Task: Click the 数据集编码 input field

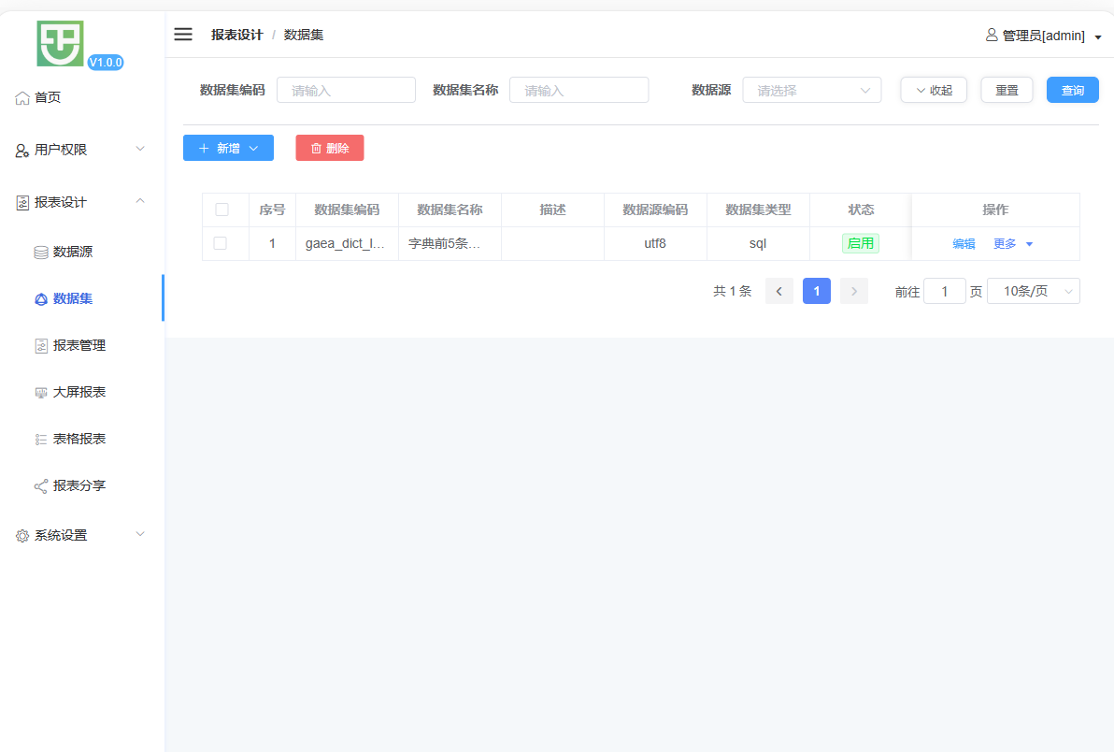Action: tap(346, 91)
